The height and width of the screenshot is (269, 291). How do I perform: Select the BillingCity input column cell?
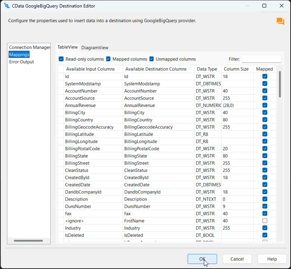pos(93,113)
